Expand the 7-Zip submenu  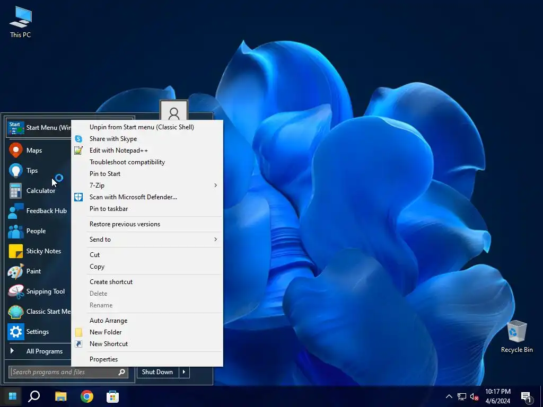[147, 185]
